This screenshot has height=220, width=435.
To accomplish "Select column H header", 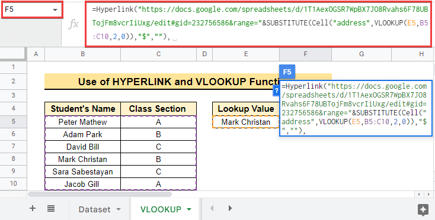I will click(413, 54).
